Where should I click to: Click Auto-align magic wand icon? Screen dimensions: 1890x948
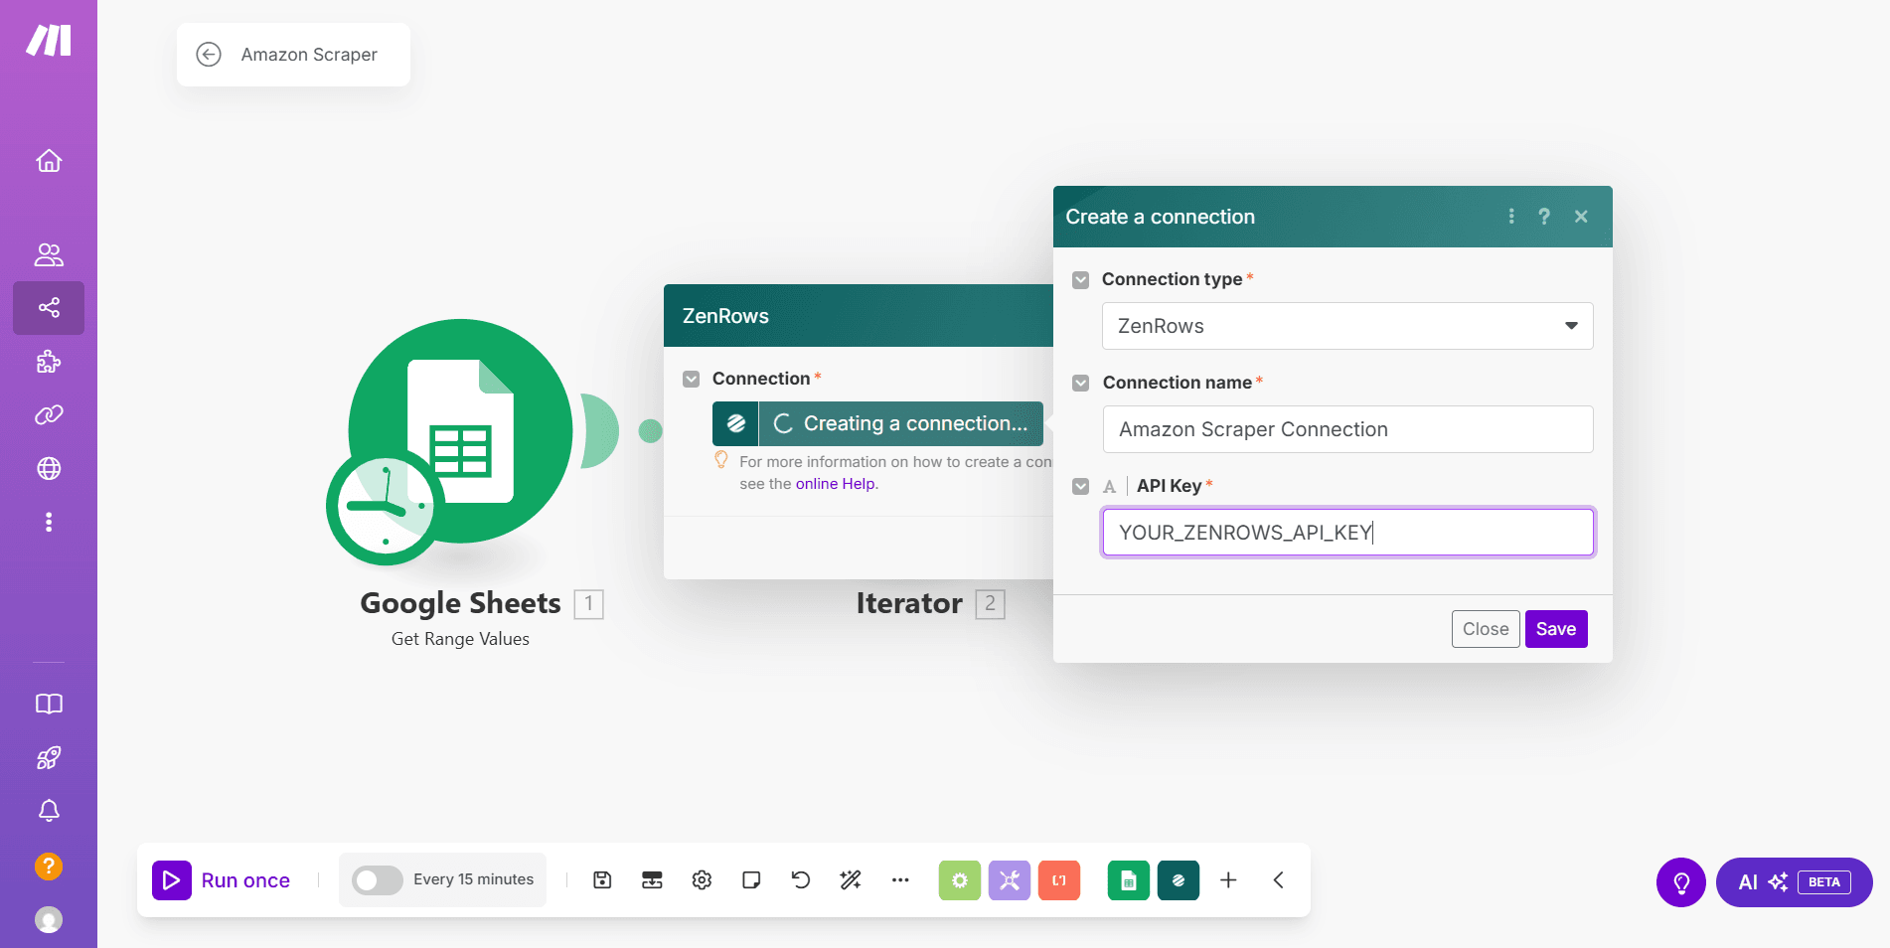click(x=851, y=880)
